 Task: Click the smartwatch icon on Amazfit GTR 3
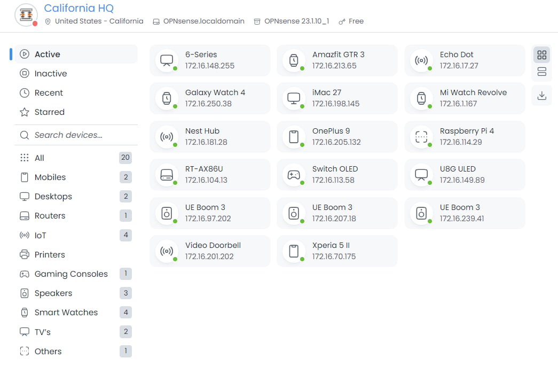(293, 60)
